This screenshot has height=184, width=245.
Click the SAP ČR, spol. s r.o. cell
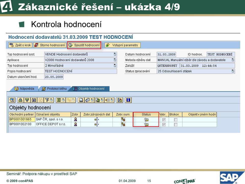53,119
